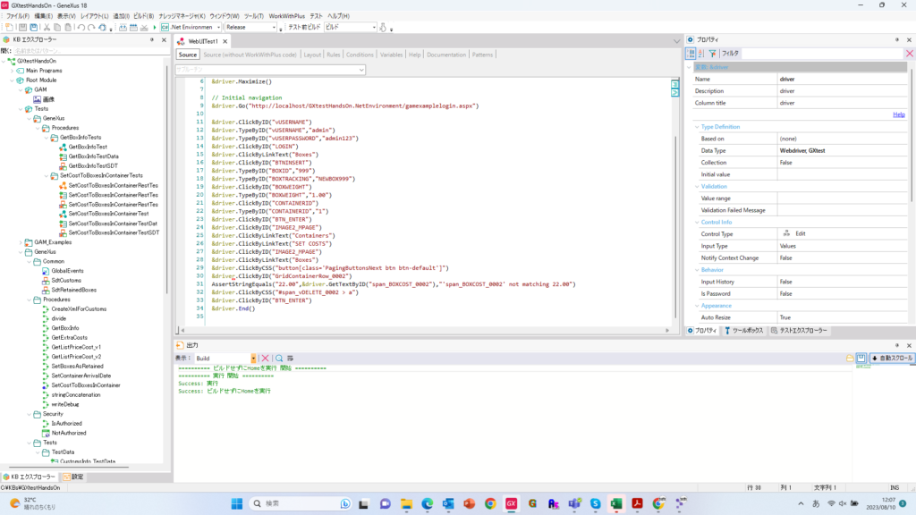This screenshot has height=515, width=916.
Task: Click the Redo arrow in the toolbar
Action: [x=91, y=28]
